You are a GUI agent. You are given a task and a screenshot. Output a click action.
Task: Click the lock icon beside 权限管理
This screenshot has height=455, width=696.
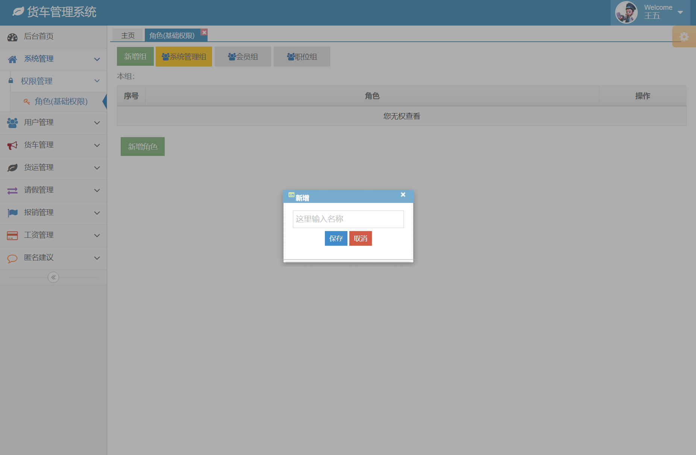pos(11,80)
